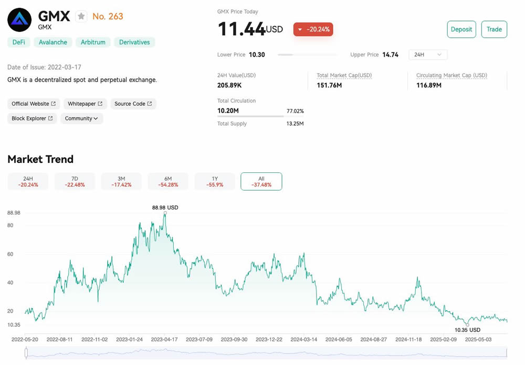Viewport: 525px width, 365px height.
Task: Select the 6M trend period
Action: [167, 181]
